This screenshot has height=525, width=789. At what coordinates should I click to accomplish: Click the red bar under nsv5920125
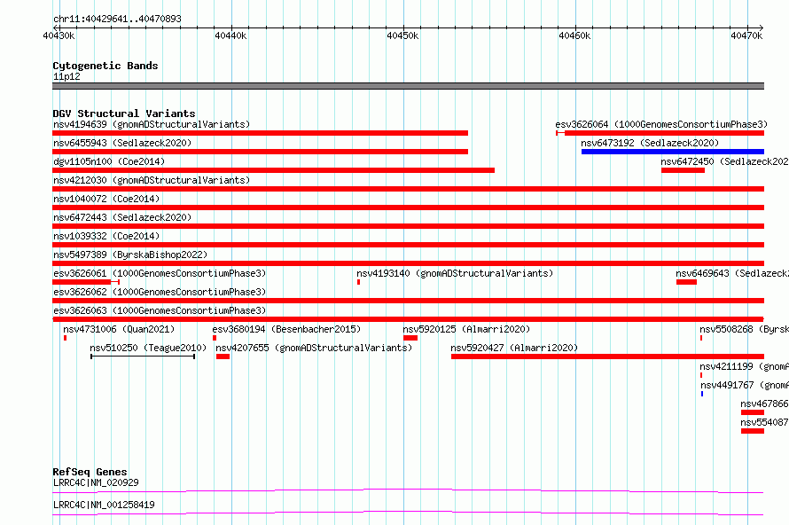point(410,338)
